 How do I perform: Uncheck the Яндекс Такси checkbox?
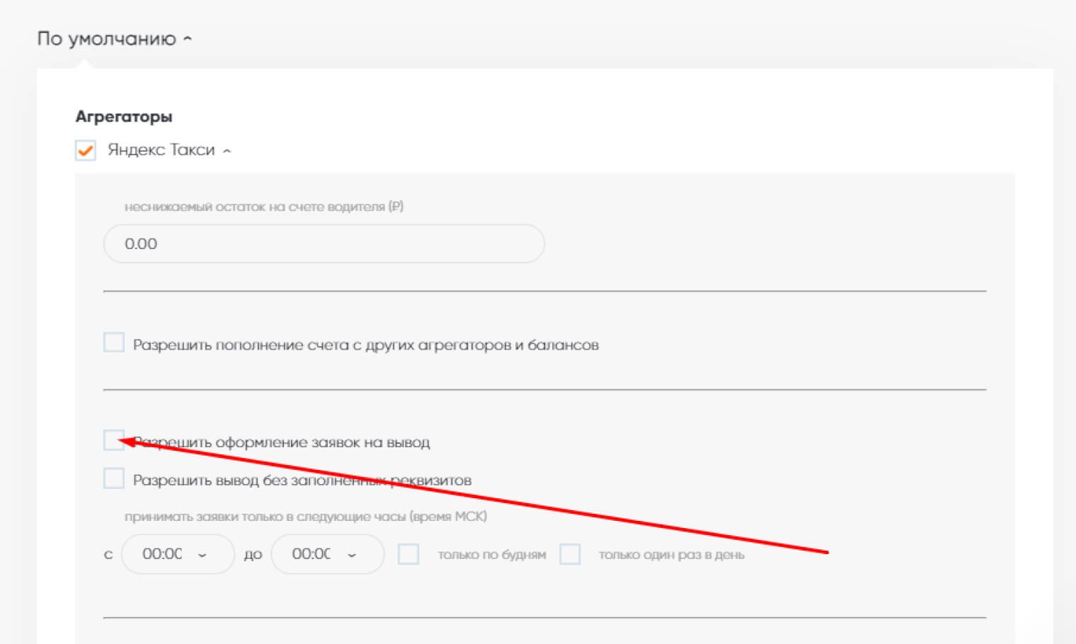(86, 150)
